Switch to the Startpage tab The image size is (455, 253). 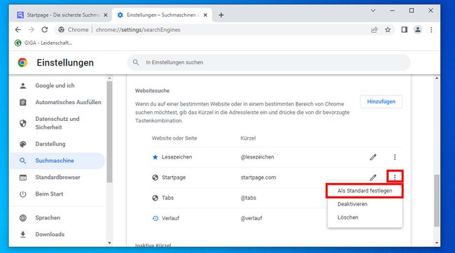pos(62,15)
